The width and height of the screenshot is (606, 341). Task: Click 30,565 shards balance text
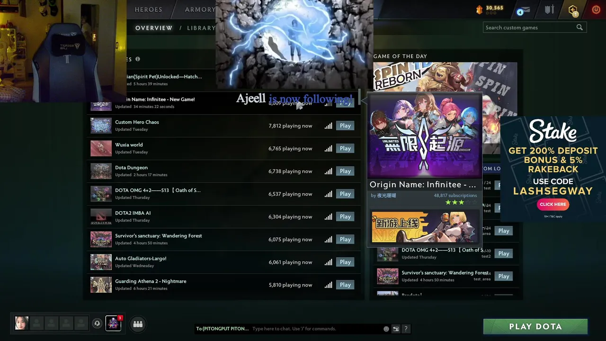point(494,8)
